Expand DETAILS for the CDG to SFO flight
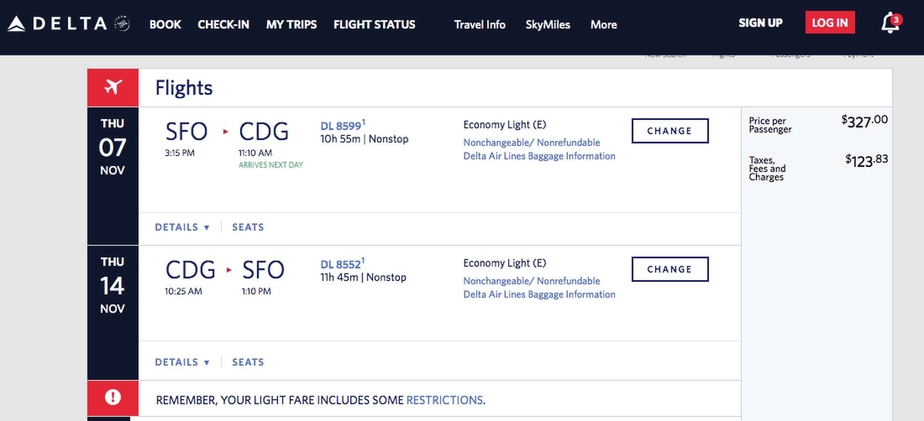 tap(182, 362)
